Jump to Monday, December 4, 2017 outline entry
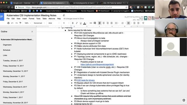Viewport: 187px width, 105px height. click(x=13, y=92)
